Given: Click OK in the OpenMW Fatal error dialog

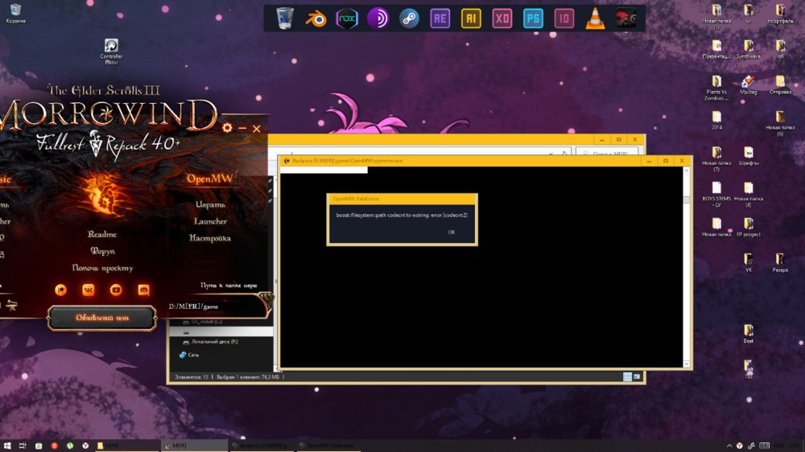Looking at the screenshot, I should tap(452, 232).
